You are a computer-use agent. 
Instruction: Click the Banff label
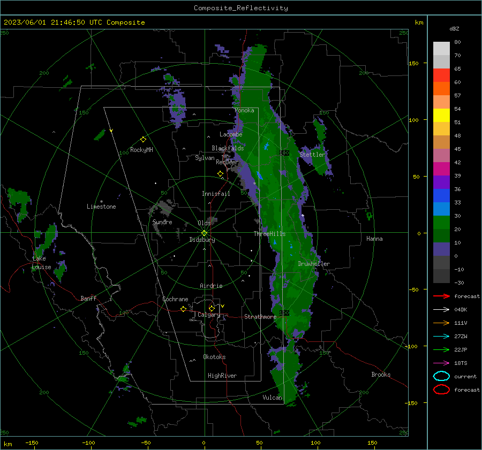[88, 298]
